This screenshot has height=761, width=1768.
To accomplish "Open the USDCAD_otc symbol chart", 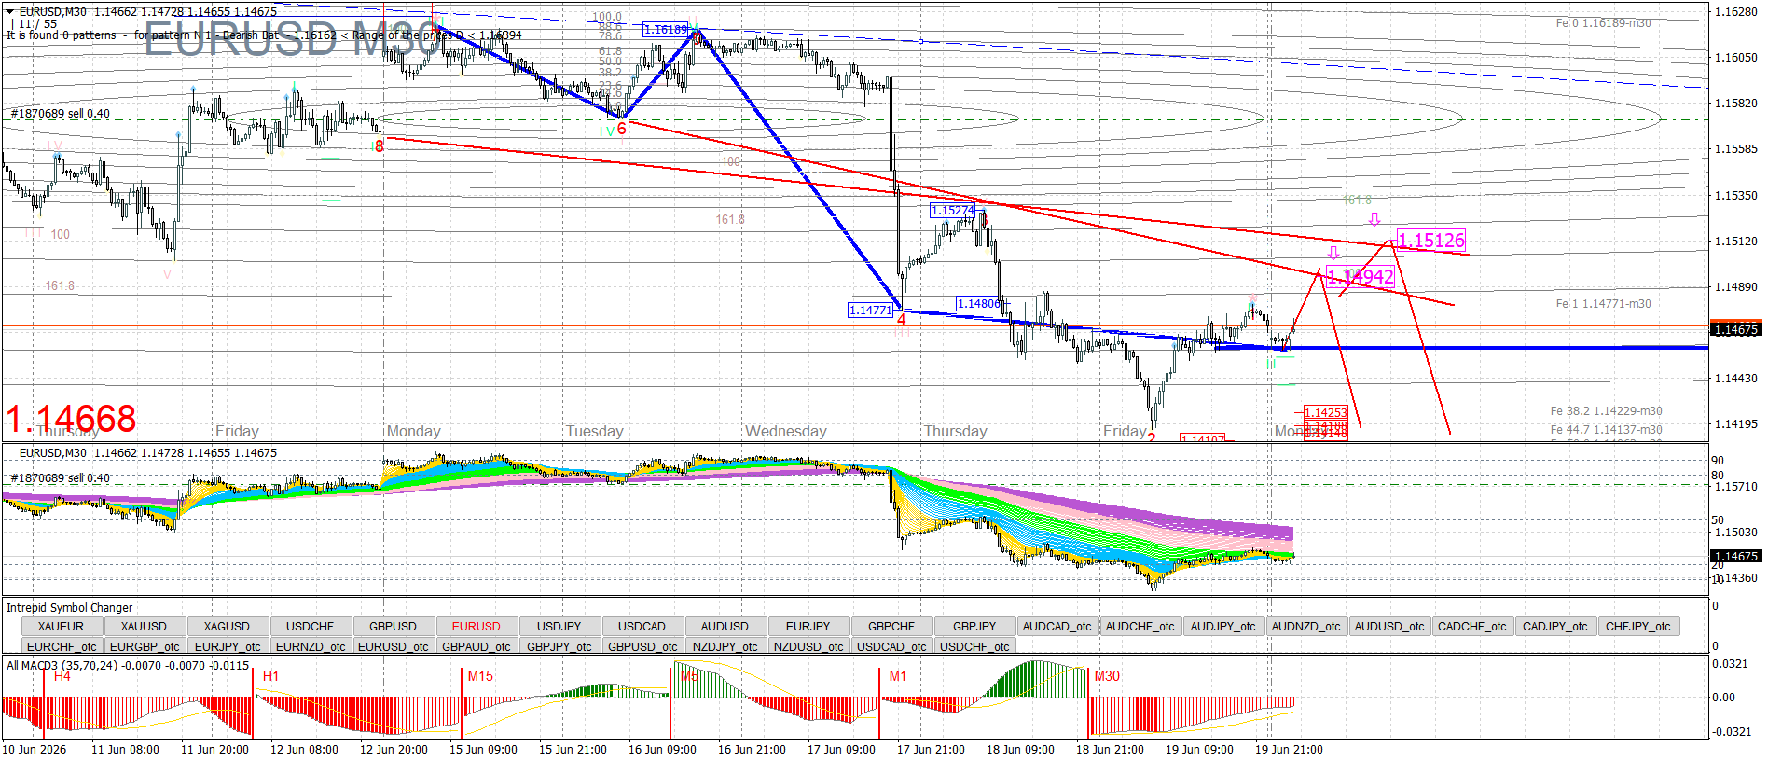I will (x=891, y=646).
